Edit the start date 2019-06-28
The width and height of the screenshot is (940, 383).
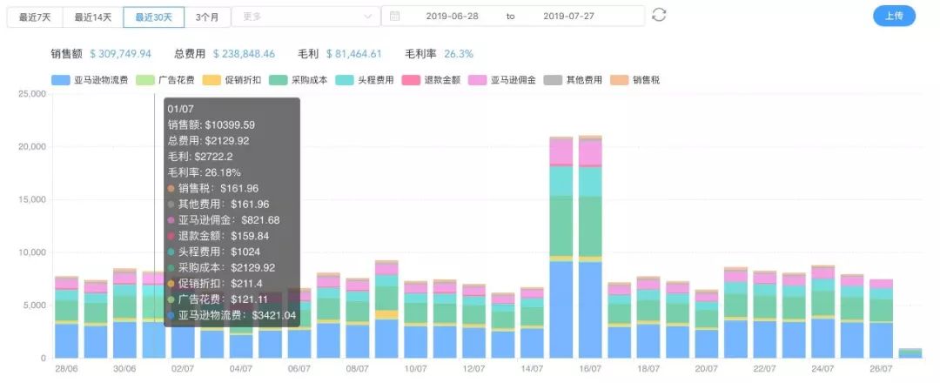pyautogui.click(x=452, y=17)
